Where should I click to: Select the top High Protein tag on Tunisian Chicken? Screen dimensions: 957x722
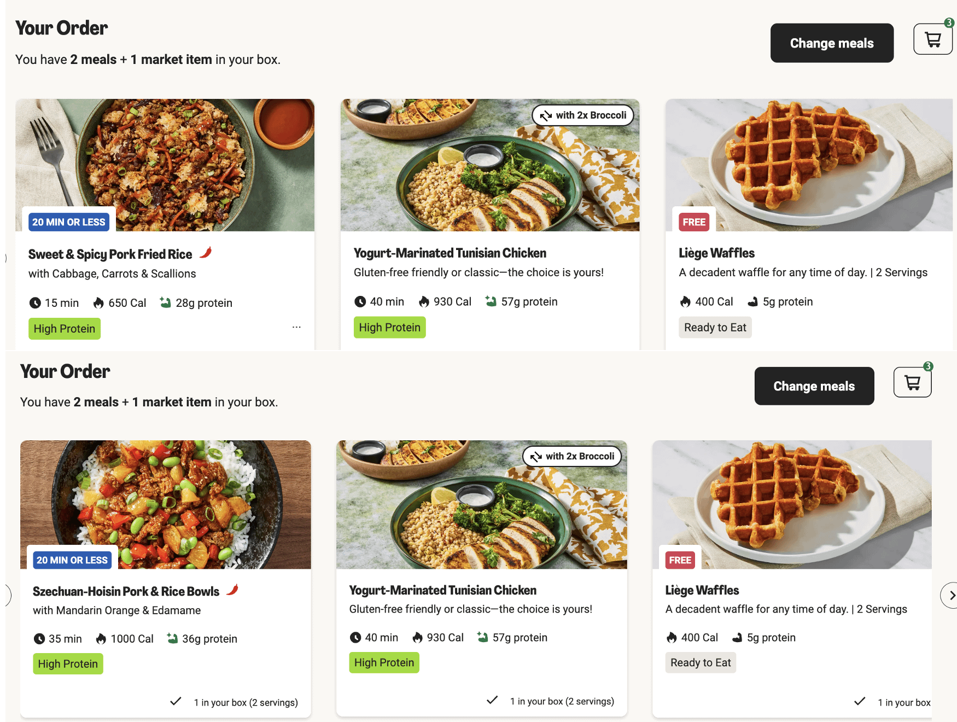coord(389,328)
